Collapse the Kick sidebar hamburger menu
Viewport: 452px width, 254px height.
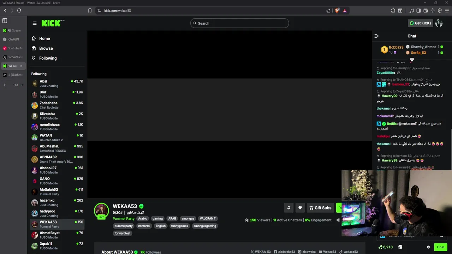tap(35, 23)
